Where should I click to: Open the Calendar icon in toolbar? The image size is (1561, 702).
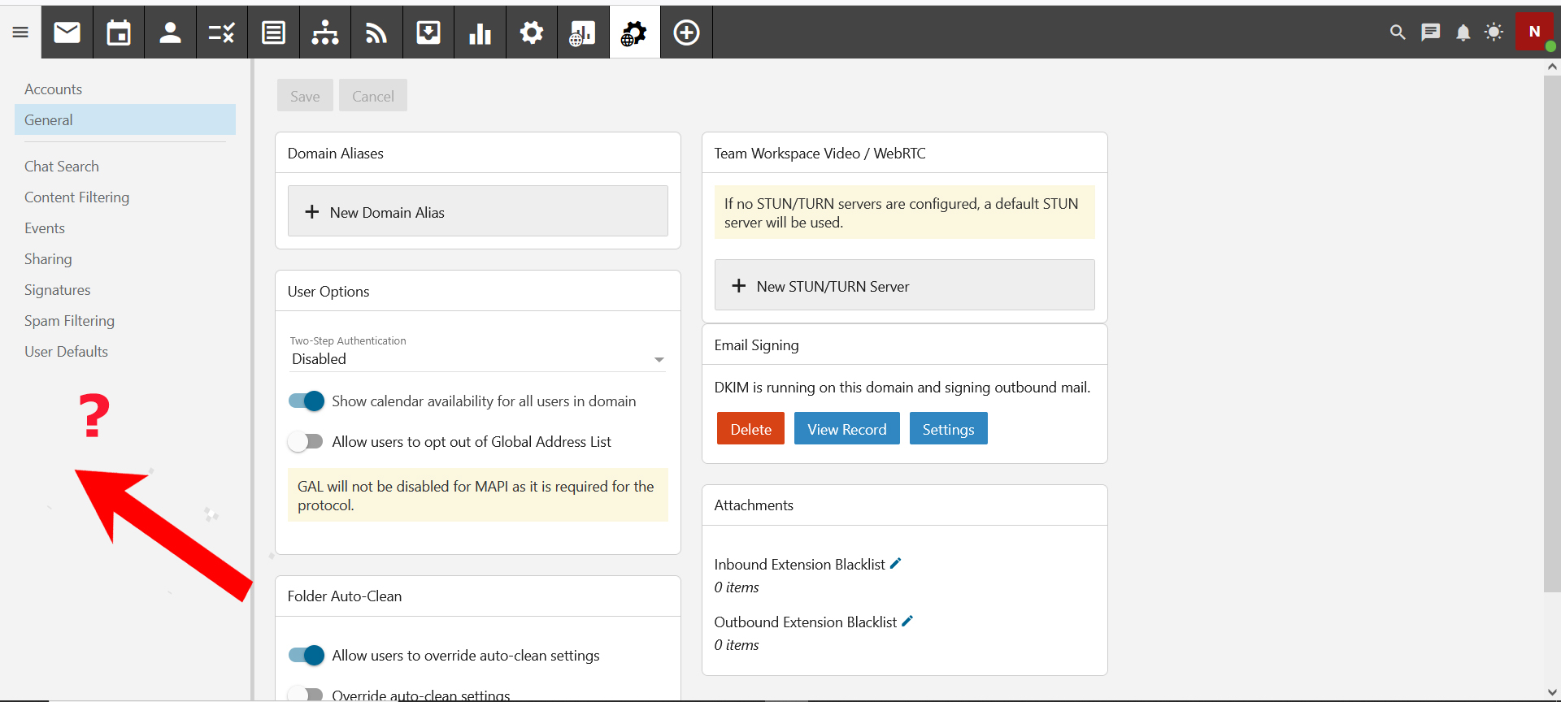119,32
